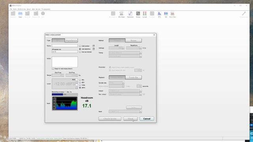The width and height of the screenshot is (253, 142).
Task: Click the sweep progress bar
Action: (x=65, y=94)
